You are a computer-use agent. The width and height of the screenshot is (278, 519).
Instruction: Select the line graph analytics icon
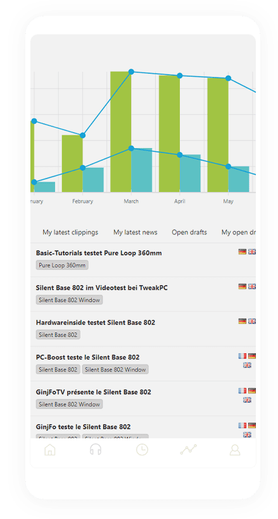coord(188,450)
